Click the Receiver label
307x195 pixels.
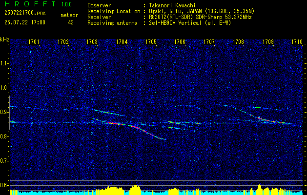(99, 17)
